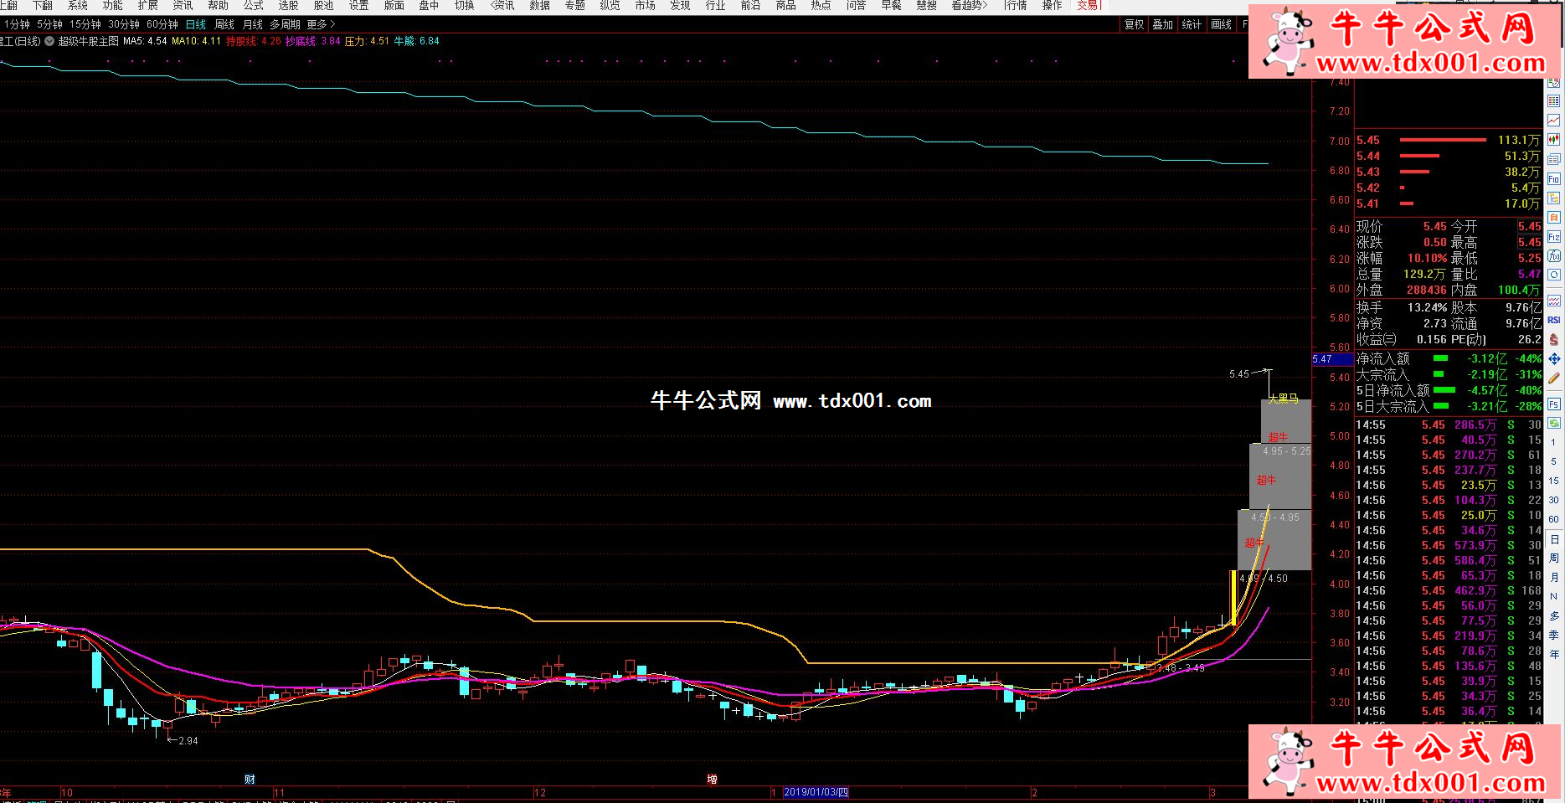This screenshot has width=1565, height=803.
Task: Open the RSI indicator icon
Action: pos(1553,320)
